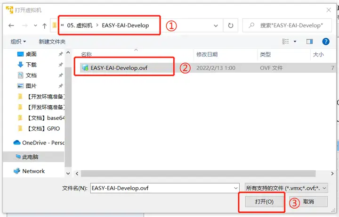Open recent locations dropdown arrow
This screenshot has height=217, width=339.
point(35,26)
